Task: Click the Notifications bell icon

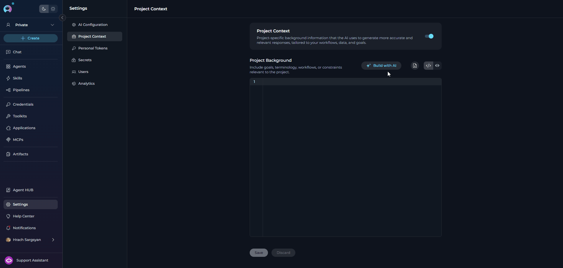Action: point(8,228)
